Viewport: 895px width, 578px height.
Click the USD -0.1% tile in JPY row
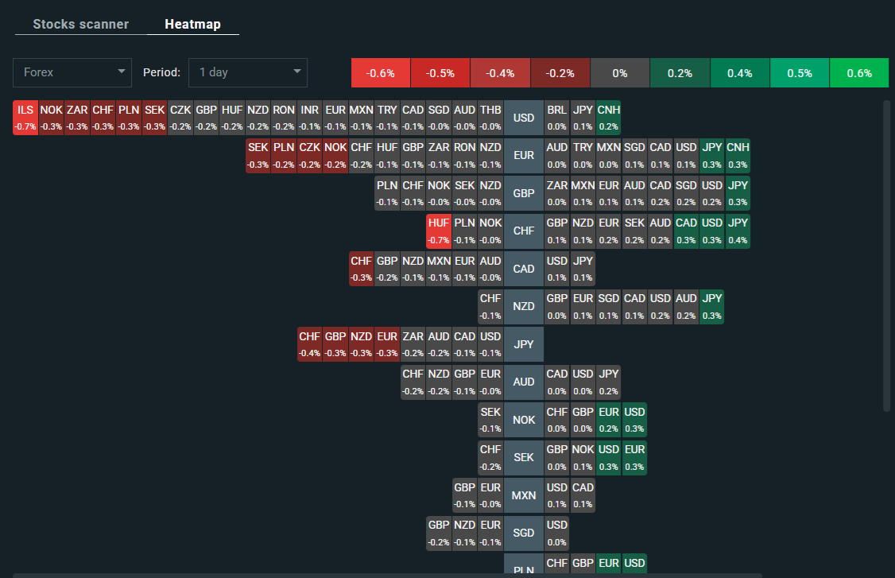click(x=490, y=344)
